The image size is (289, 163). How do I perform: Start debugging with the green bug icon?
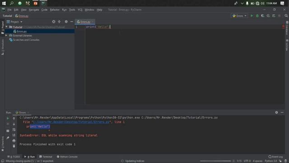(x=257, y=16)
